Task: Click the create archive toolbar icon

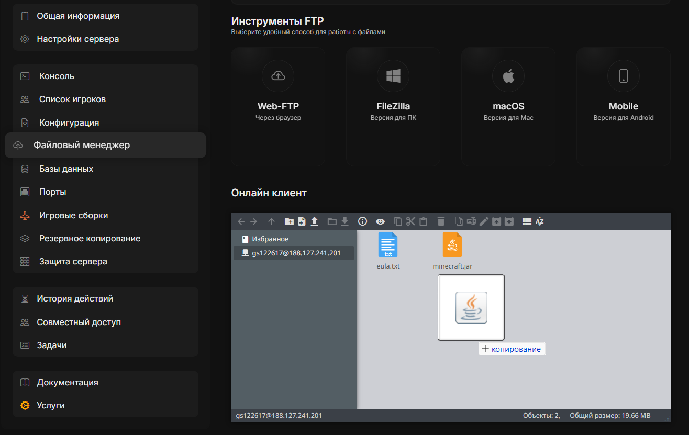Action: point(509,221)
